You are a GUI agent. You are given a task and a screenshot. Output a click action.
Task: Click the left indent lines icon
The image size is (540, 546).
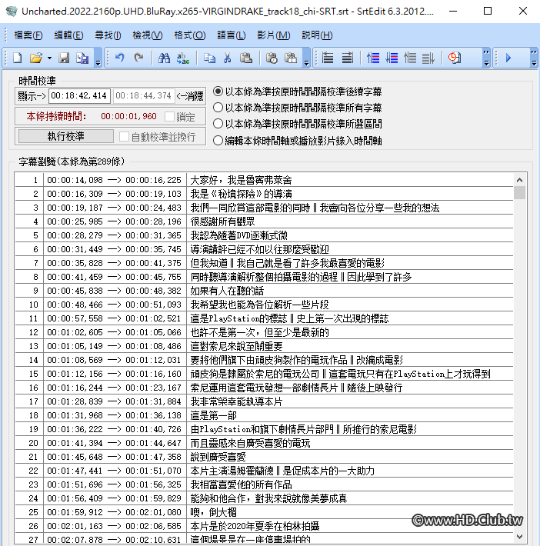coord(328,58)
